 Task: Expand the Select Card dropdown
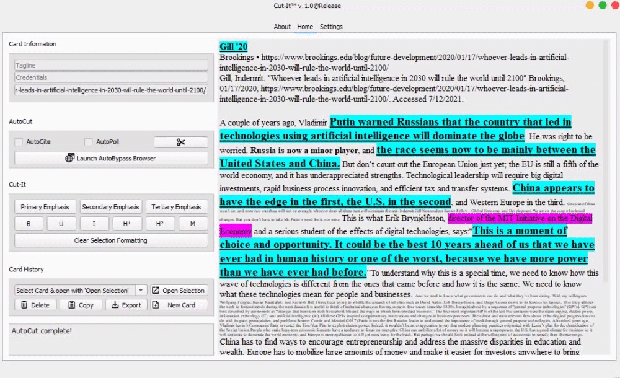point(141,290)
